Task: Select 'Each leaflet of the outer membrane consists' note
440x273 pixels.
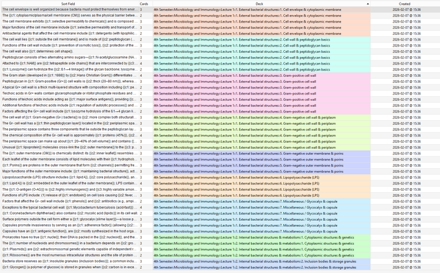Action: (x=220, y=159)
